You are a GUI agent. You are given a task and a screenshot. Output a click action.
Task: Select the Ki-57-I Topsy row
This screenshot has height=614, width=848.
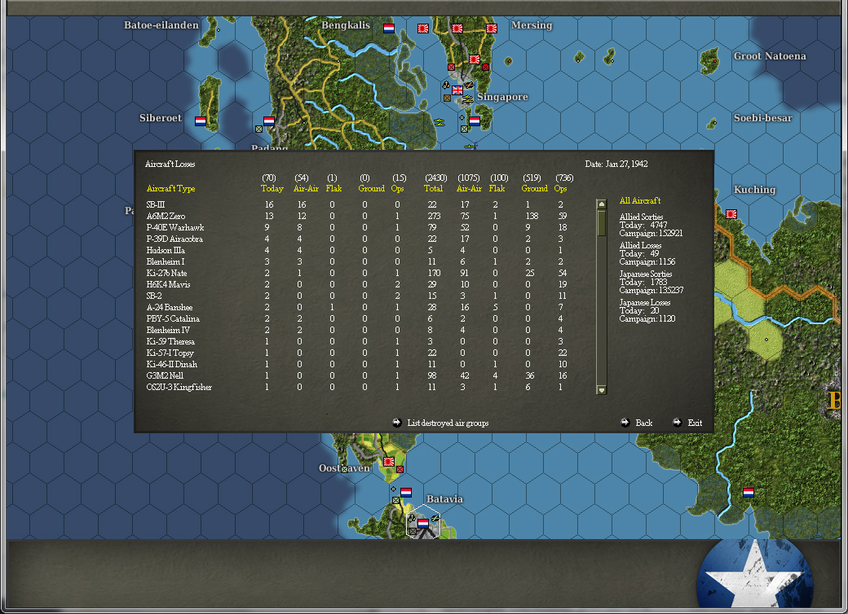pos(357,353)
